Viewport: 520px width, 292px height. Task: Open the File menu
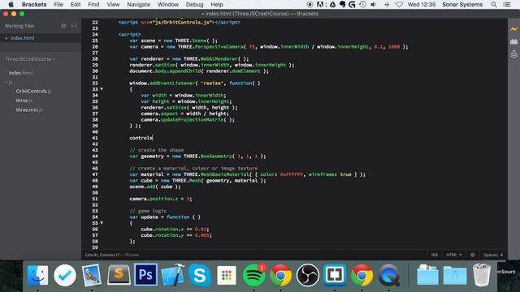tap(58, 5)
